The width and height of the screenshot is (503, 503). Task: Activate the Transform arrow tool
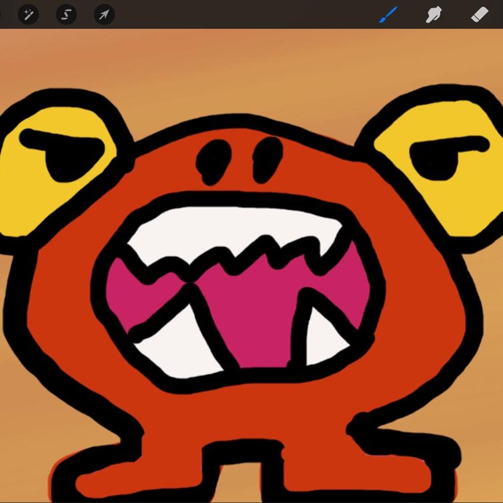[104, 14]
